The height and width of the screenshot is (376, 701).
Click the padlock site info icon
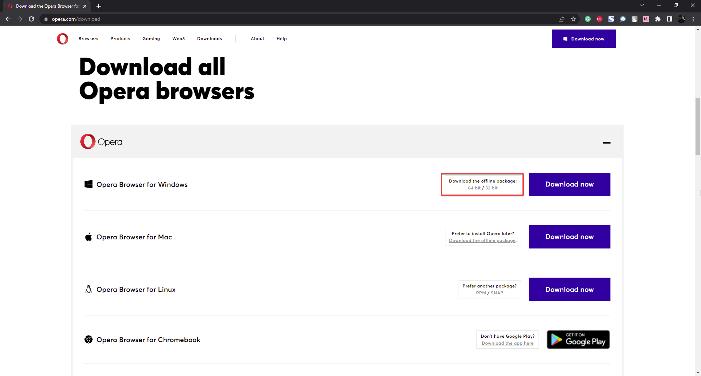tap(46, 19)
